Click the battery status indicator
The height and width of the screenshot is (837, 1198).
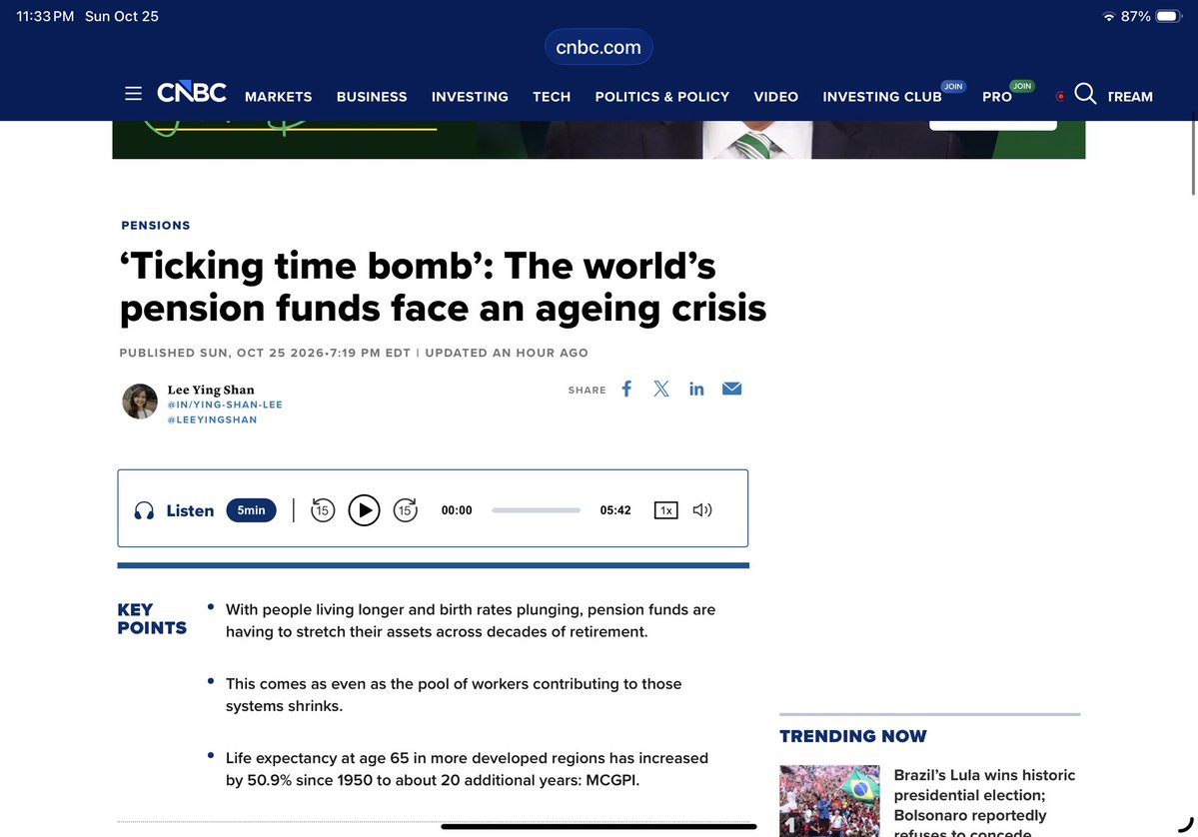pos(1169,16)
